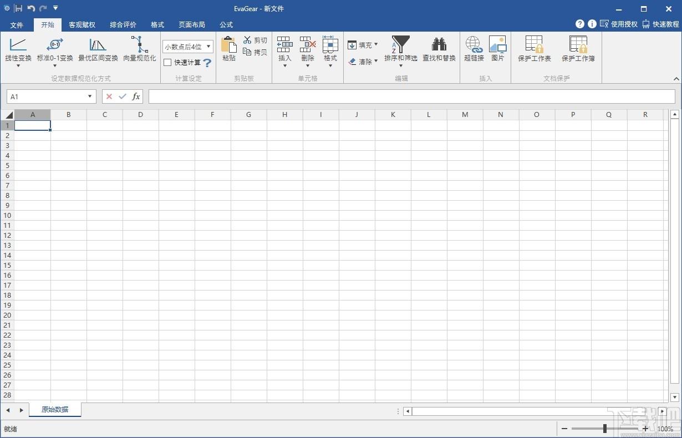Select column M header

[465, 115]
